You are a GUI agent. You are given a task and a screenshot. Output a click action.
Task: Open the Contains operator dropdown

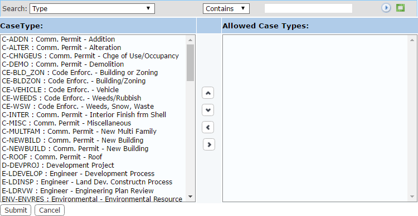point(226,8)
